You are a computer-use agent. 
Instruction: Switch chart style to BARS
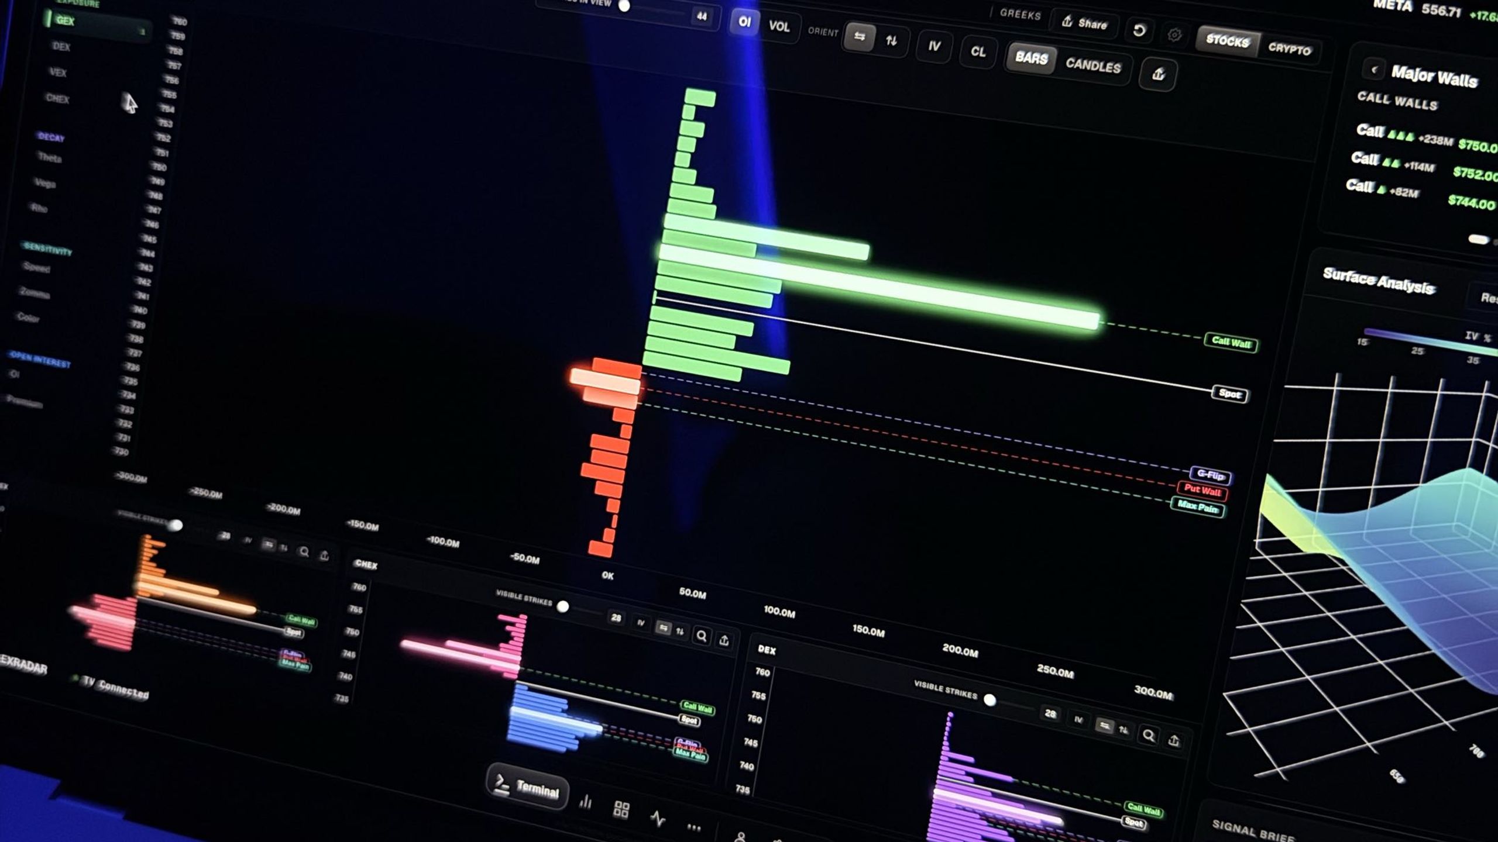pyautogui.click(x=1031, y=58)
